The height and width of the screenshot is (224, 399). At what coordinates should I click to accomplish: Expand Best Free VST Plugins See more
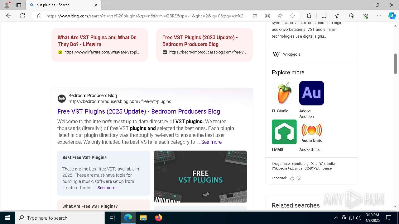pyautogui.click(x=106, y=188)
